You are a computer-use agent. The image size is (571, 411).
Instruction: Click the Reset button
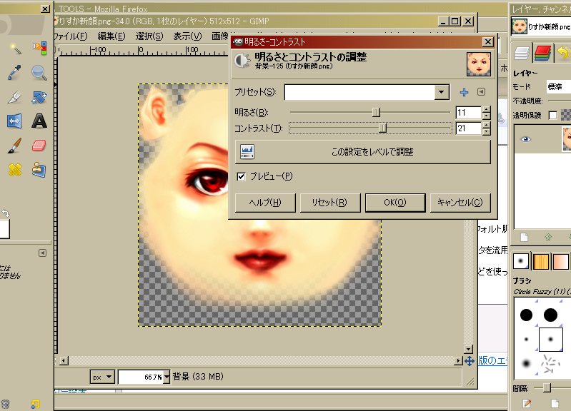pos(330,203)
